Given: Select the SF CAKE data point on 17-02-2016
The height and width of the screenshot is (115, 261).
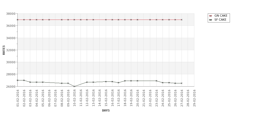Looking at the screenshot, I should click(x=119, y=83).
